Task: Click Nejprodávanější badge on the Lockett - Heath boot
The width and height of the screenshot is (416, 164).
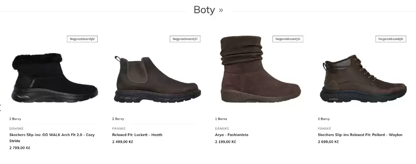Action: [x=185, y=39]
